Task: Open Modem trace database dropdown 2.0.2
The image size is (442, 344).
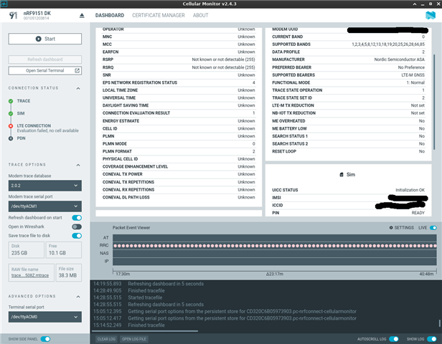Action: pyautogui.click(x=44, y=186)
